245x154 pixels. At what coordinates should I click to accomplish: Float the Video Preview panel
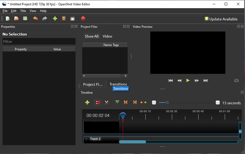[238, 26]
